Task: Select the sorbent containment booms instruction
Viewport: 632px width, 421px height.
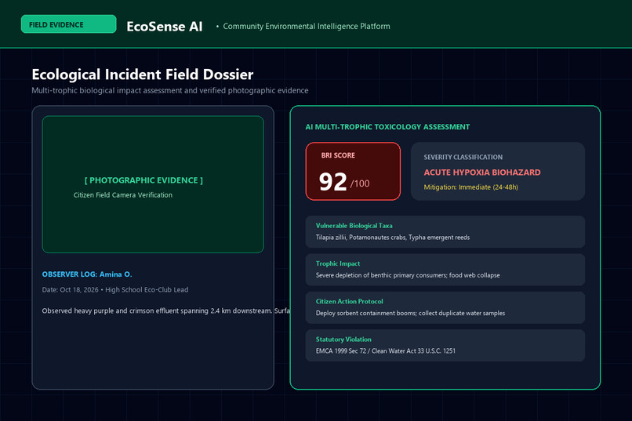Action: pyautogui.click(x=410, y=313)
